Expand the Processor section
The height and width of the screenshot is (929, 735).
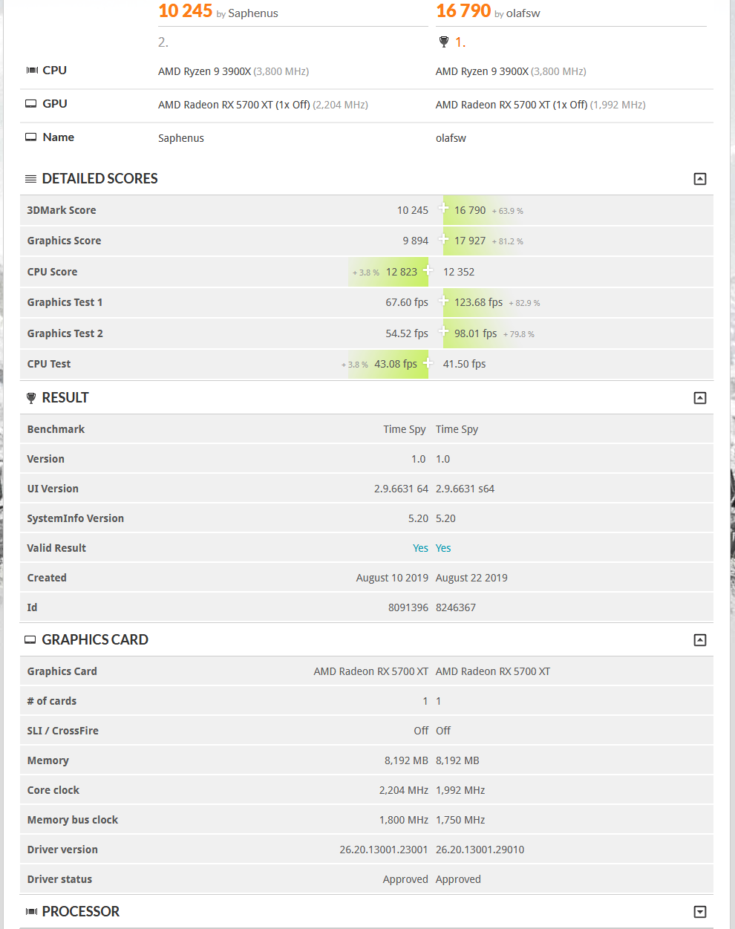coord(699,912)
